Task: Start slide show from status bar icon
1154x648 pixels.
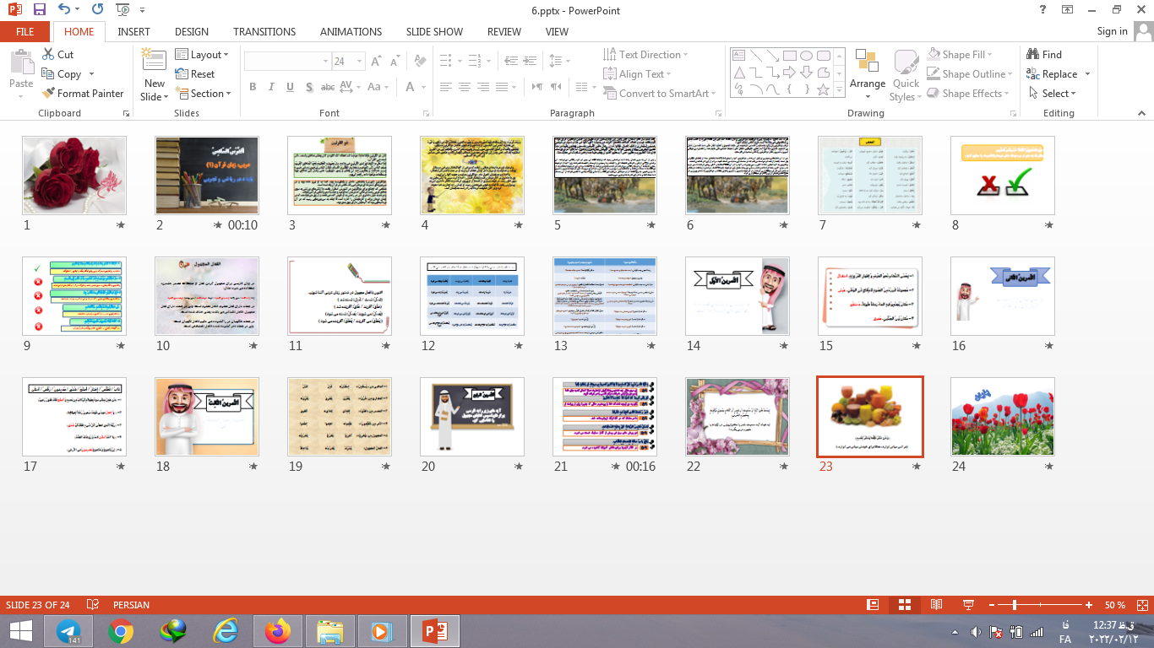Action: pyautogui.click(x=968, y=605)
